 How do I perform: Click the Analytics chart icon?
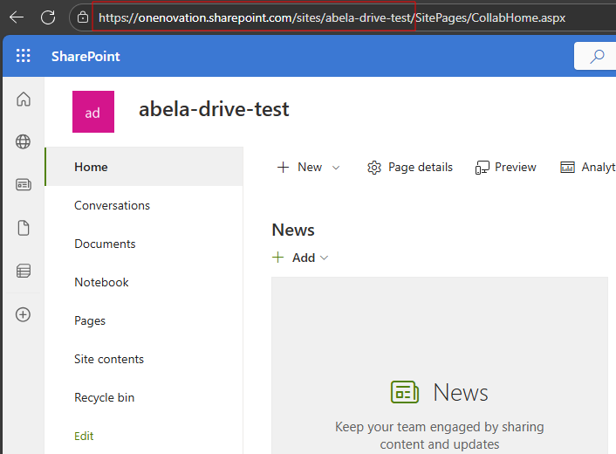coord(567,168)
